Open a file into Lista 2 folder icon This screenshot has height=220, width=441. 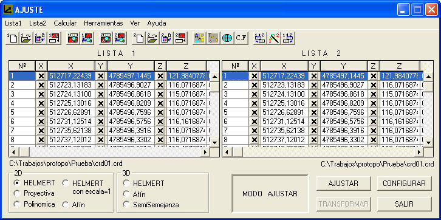tap(152, 38)
